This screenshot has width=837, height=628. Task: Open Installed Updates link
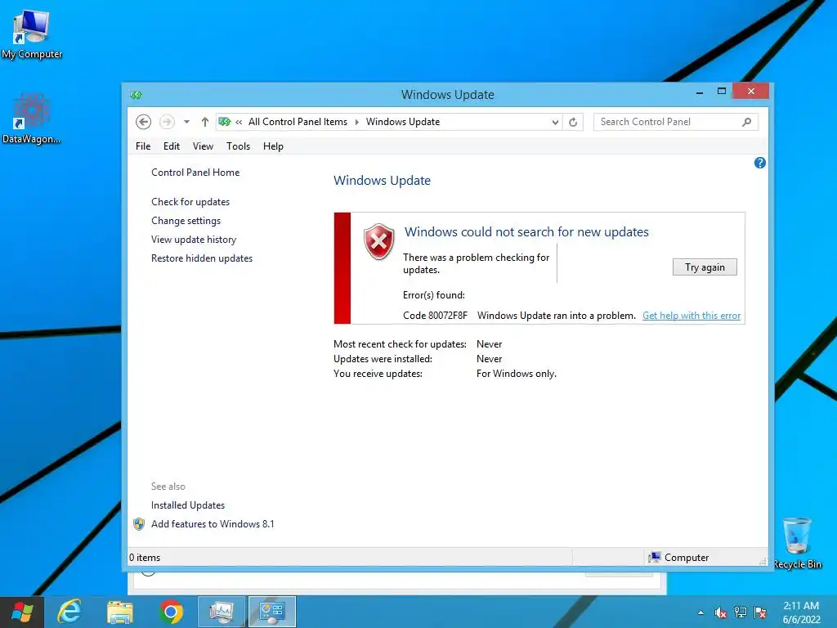pos(188,505)
